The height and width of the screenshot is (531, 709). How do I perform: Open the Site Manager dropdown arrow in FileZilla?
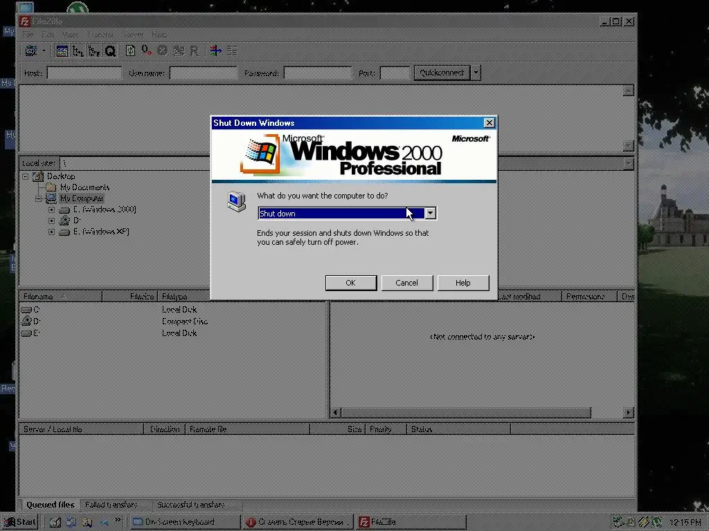pyautogui.click(x=44, y=51)
